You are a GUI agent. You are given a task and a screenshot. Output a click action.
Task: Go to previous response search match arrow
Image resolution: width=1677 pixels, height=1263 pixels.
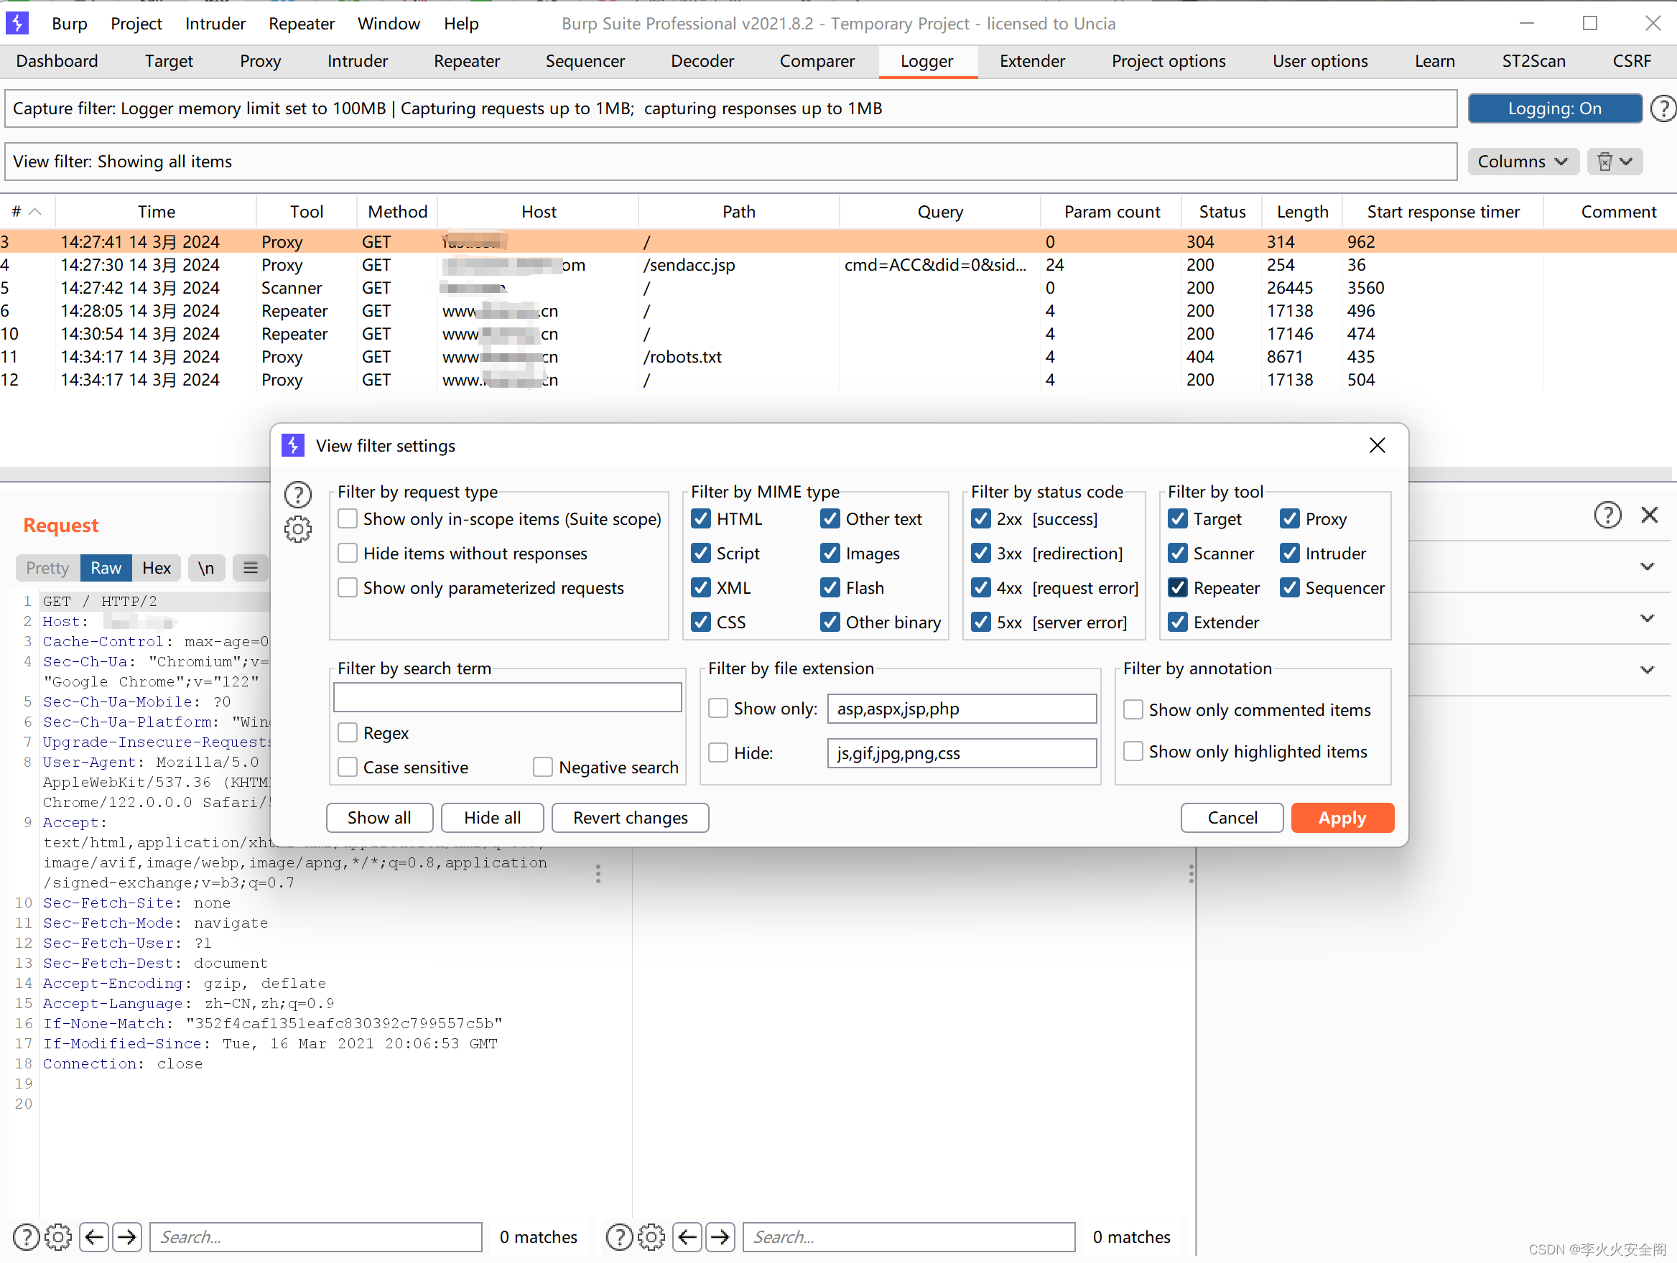[x=687, y=1236]
